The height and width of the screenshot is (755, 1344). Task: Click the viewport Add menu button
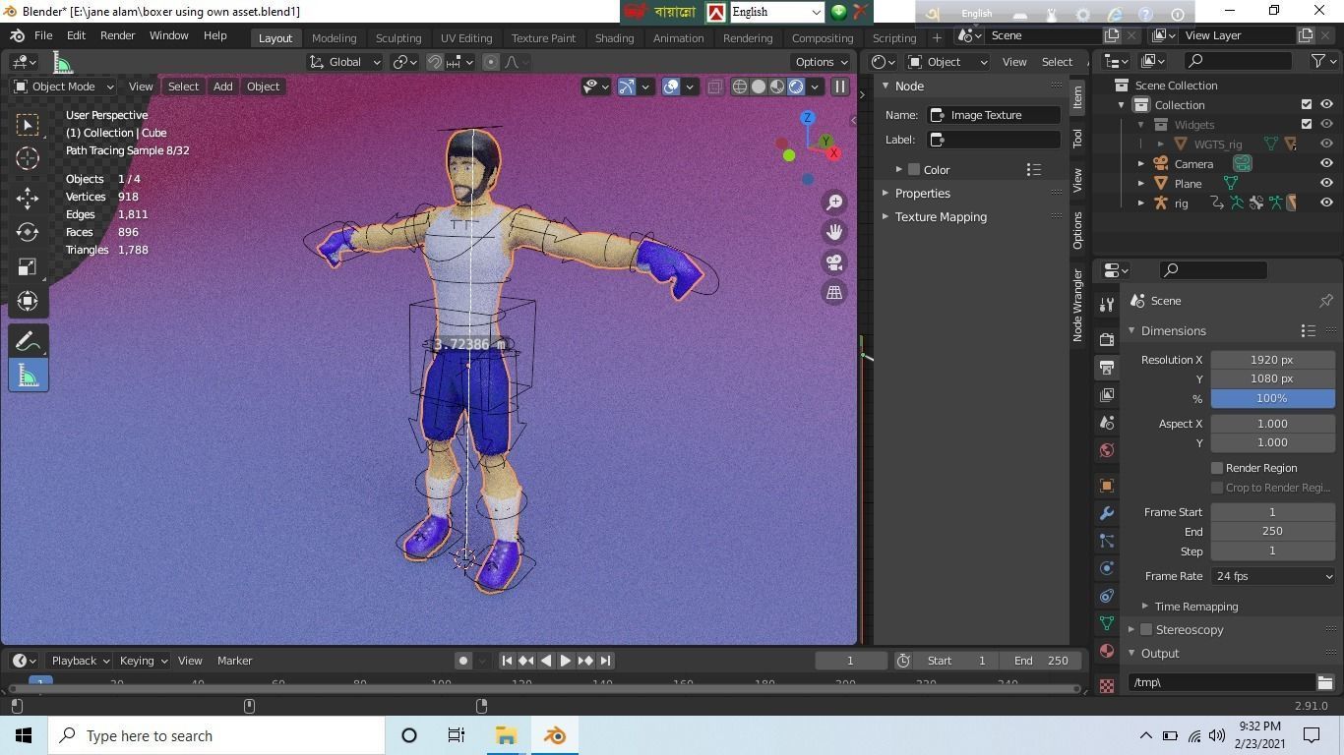[x=223, y=87]
